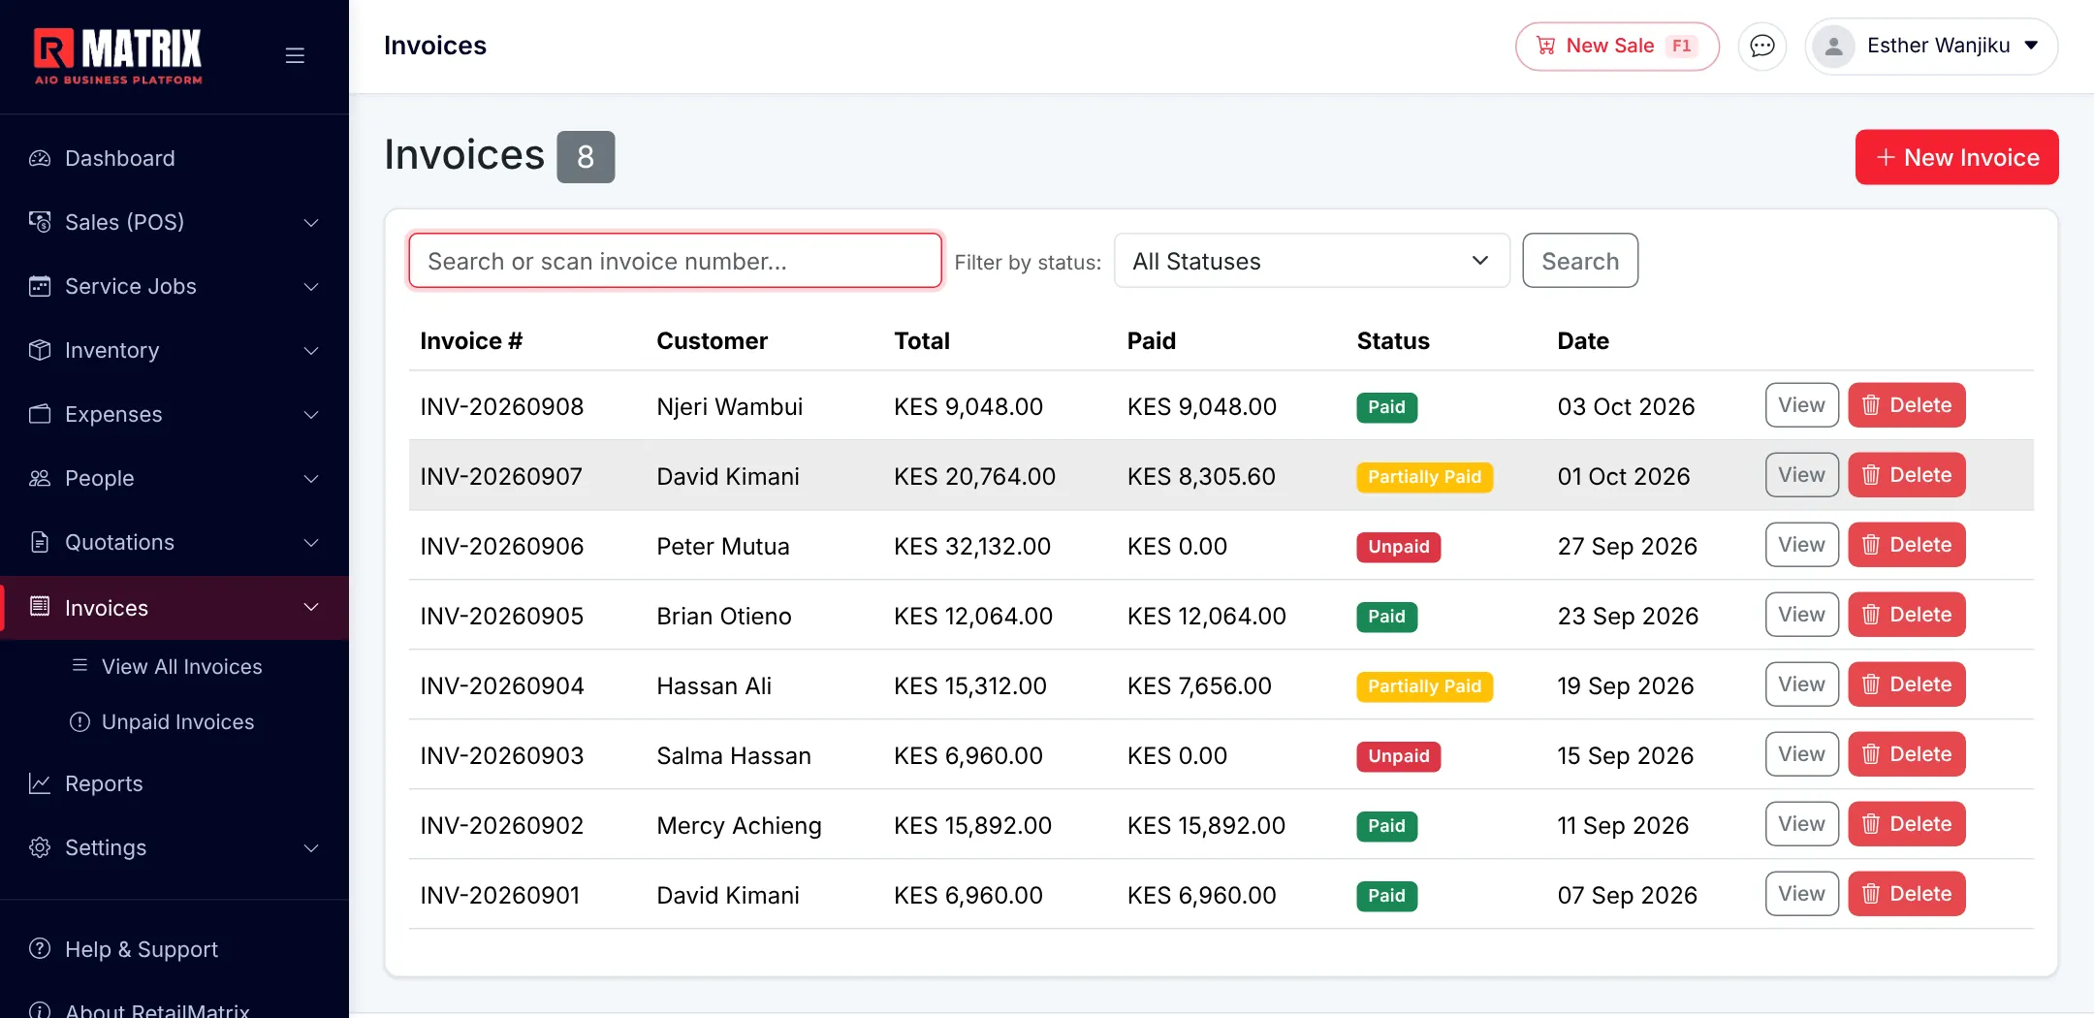2094x1018 pixels.
Task: Click the Expenses wallet icon
Action: 40,414
